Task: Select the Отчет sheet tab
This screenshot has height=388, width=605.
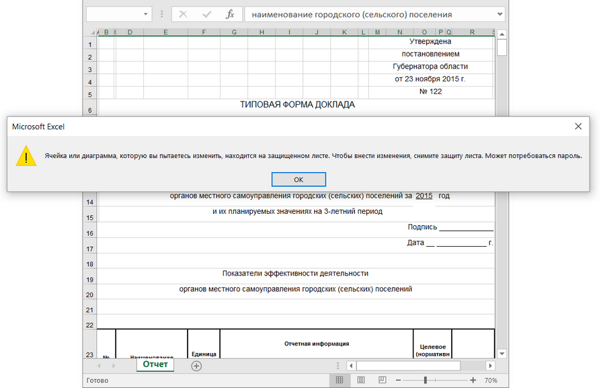Action: click(155, 364)
